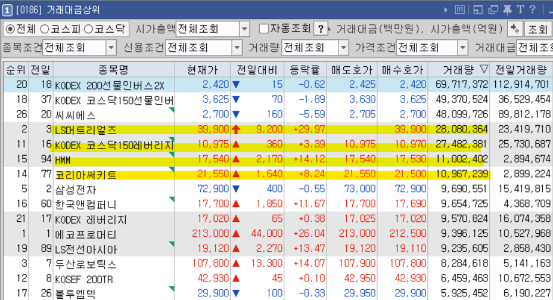This screenshot has height=300, width=553.
Task: Open the 시가총액 dropdown
Action: (244, 29)
